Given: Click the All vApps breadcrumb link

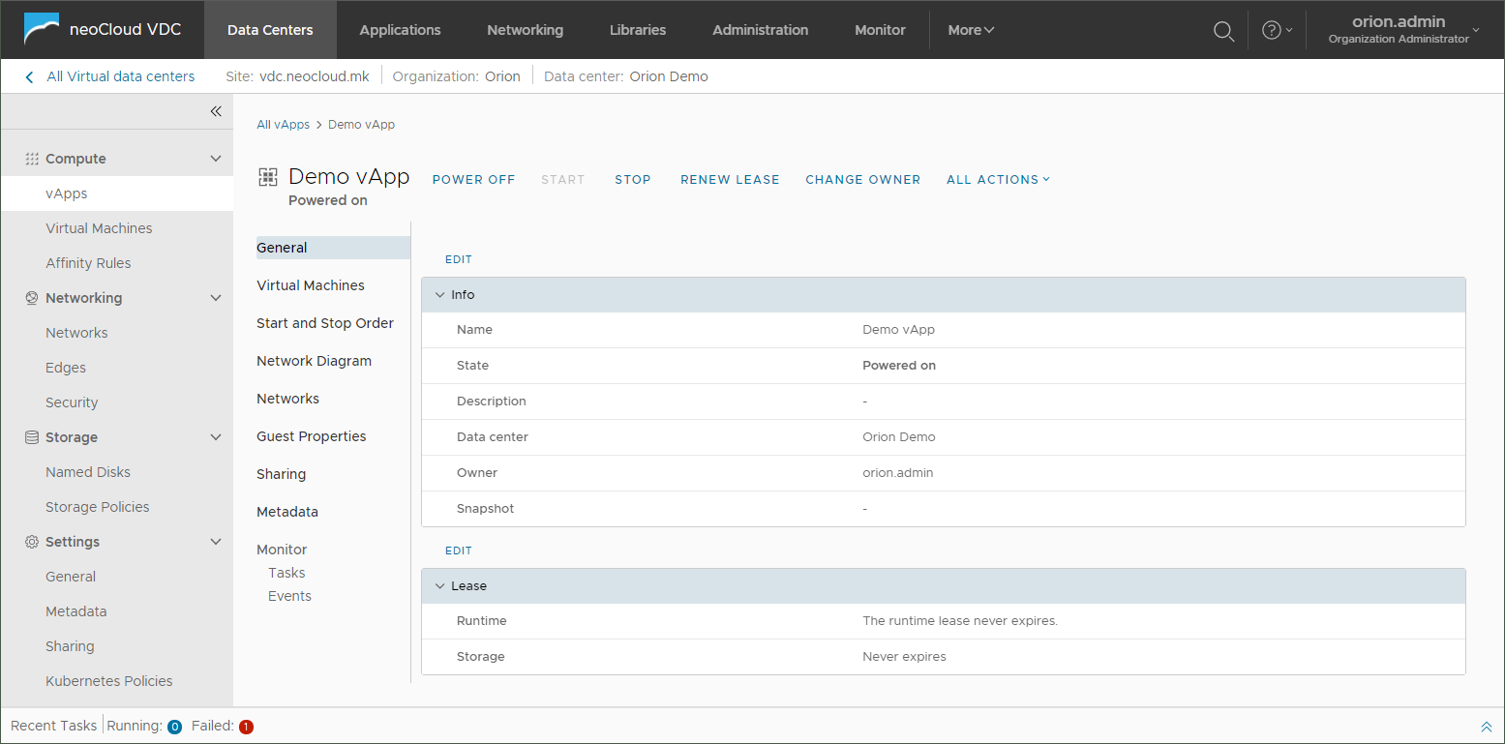Looking at the screenshot, I should [283, 125].
